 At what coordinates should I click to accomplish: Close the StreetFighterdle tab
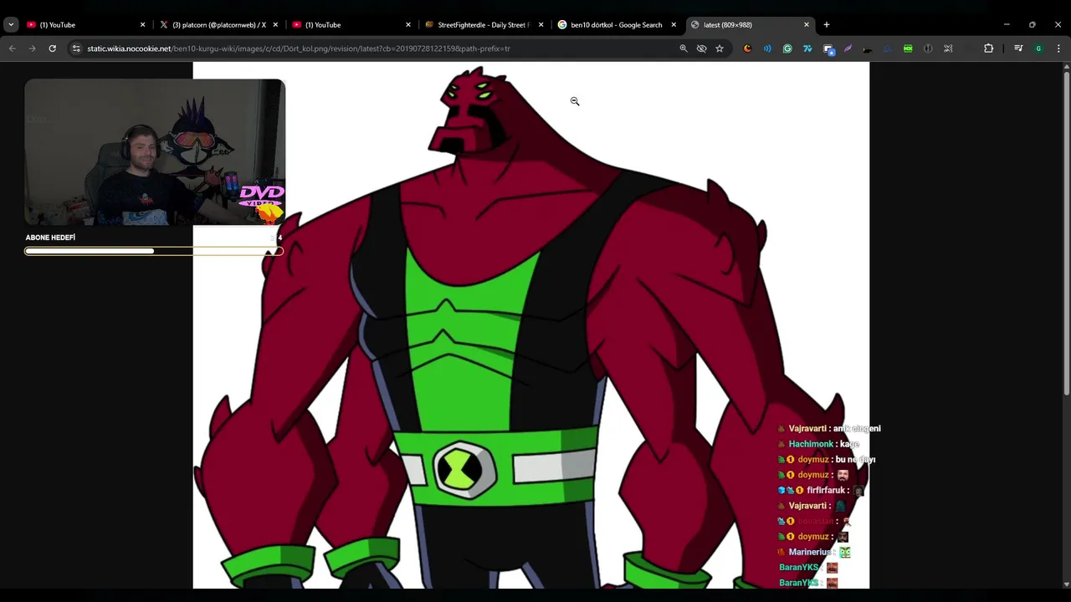[541, 25]
